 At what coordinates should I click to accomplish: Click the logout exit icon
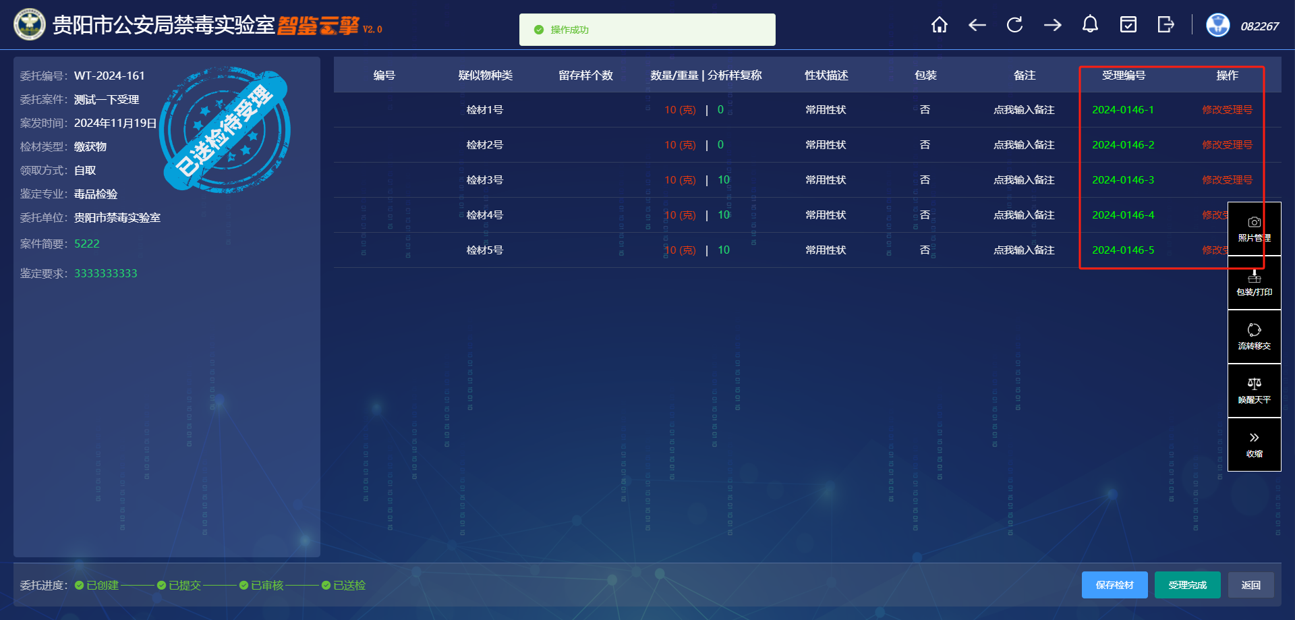click(x=1165, y=26)
